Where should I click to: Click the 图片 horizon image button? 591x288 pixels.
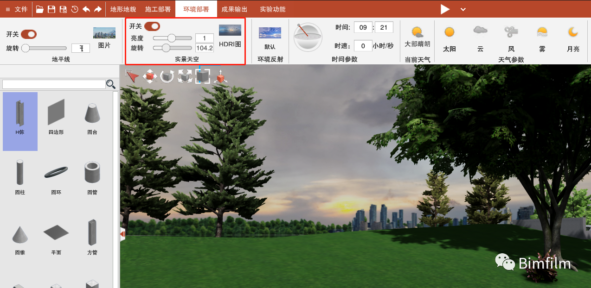pos(104,38)
